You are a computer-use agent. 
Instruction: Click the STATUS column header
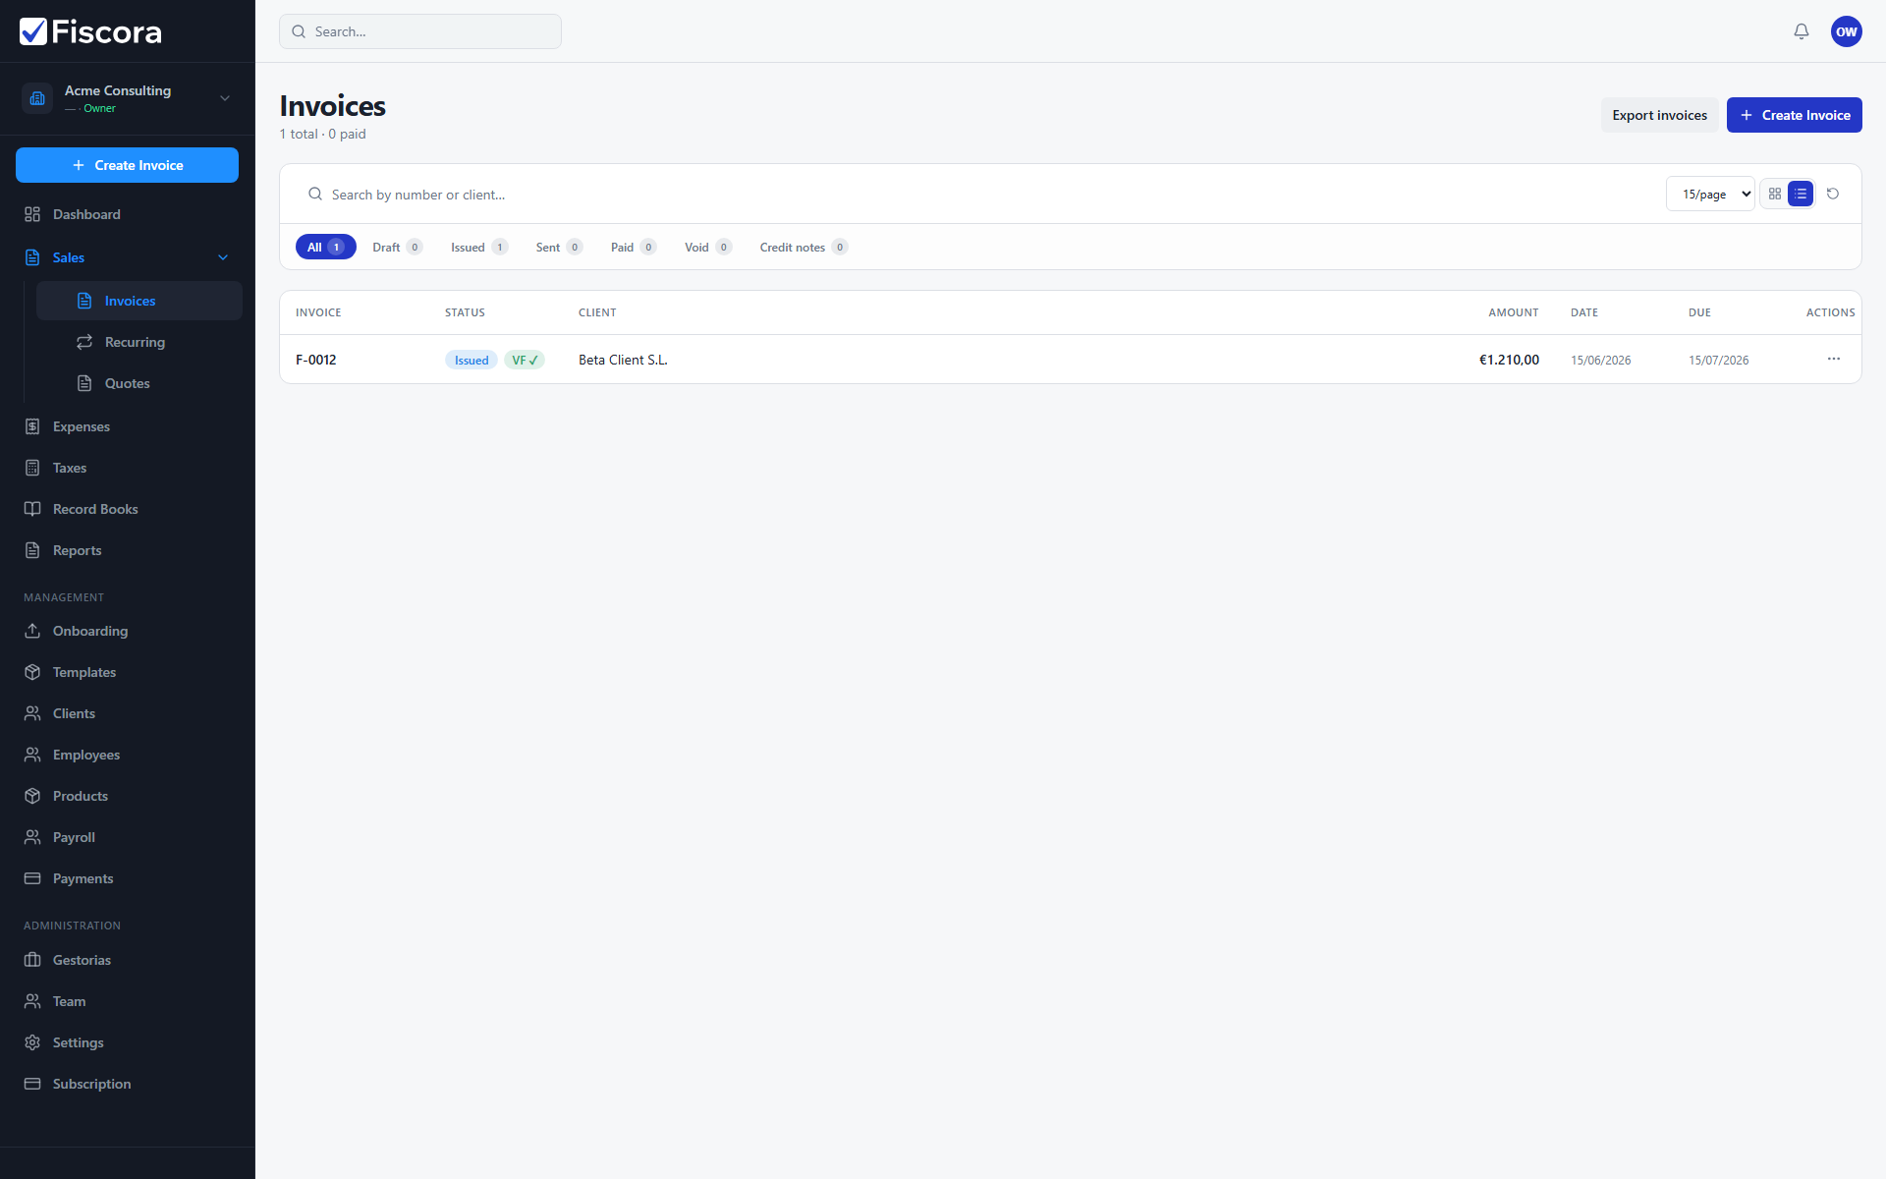click(x=465, y=312)
